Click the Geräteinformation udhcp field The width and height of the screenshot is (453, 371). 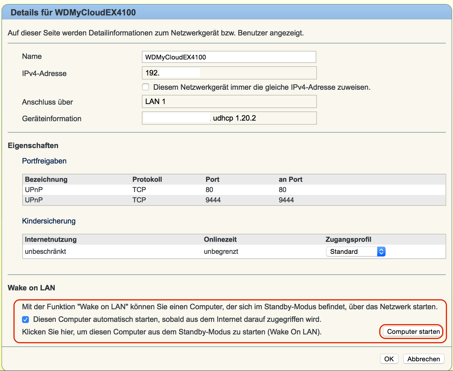[229, 118]
